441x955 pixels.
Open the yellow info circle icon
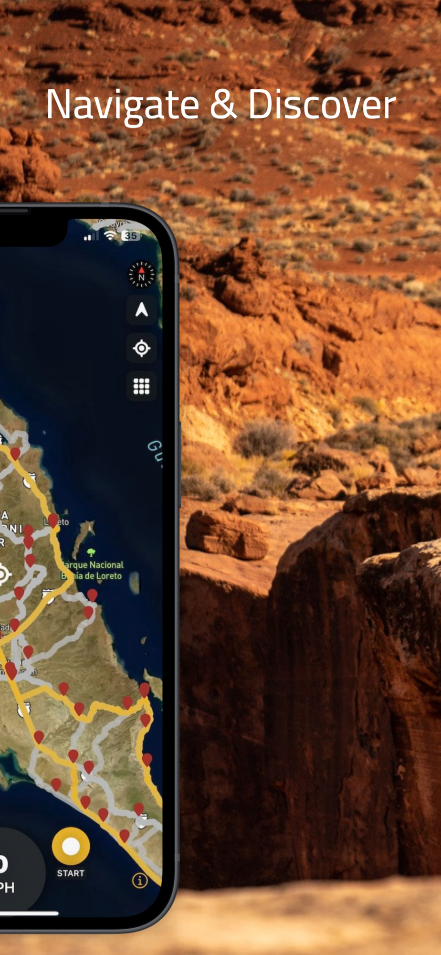(140, 880)
